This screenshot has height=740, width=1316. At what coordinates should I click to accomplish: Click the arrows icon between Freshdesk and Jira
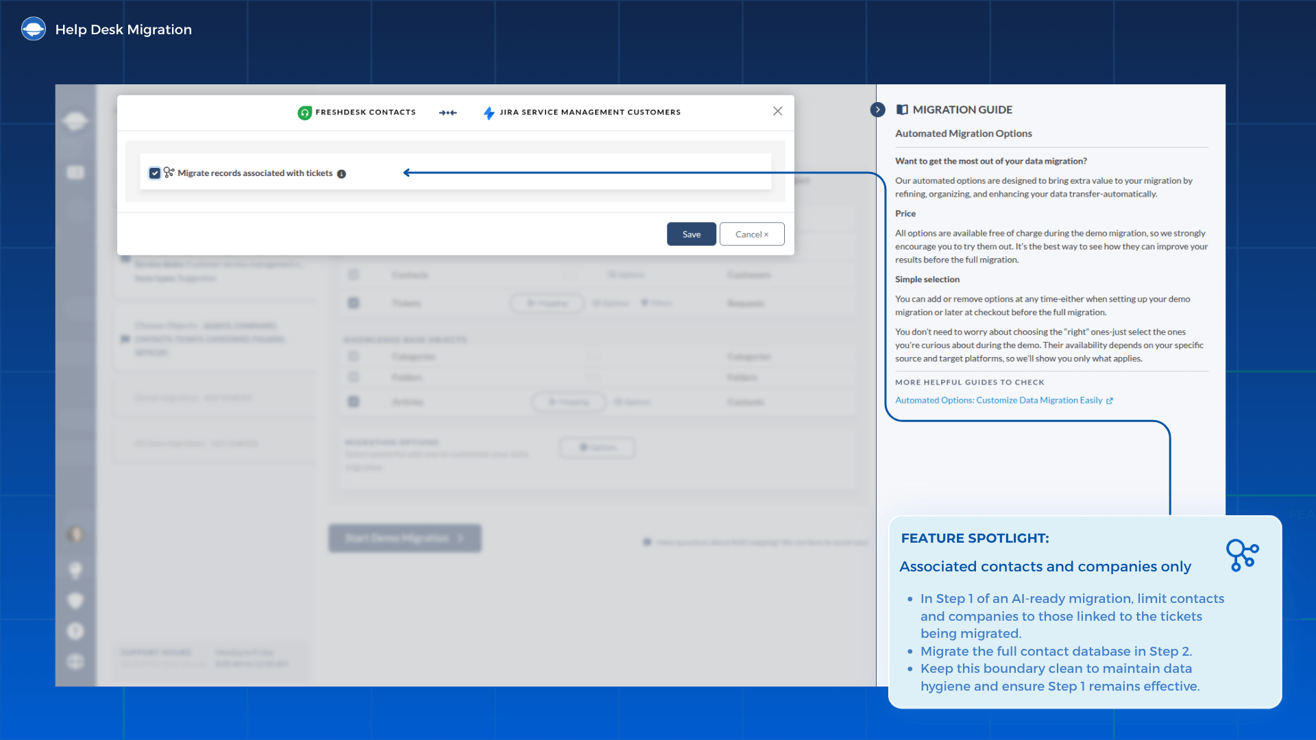tap(448, 112)
